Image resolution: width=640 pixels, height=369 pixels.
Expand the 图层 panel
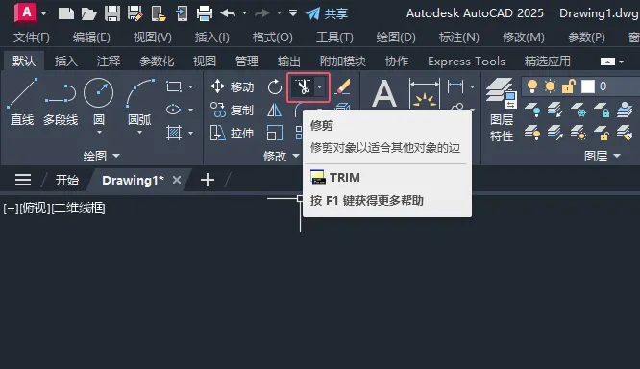click(x=602, y=156)
